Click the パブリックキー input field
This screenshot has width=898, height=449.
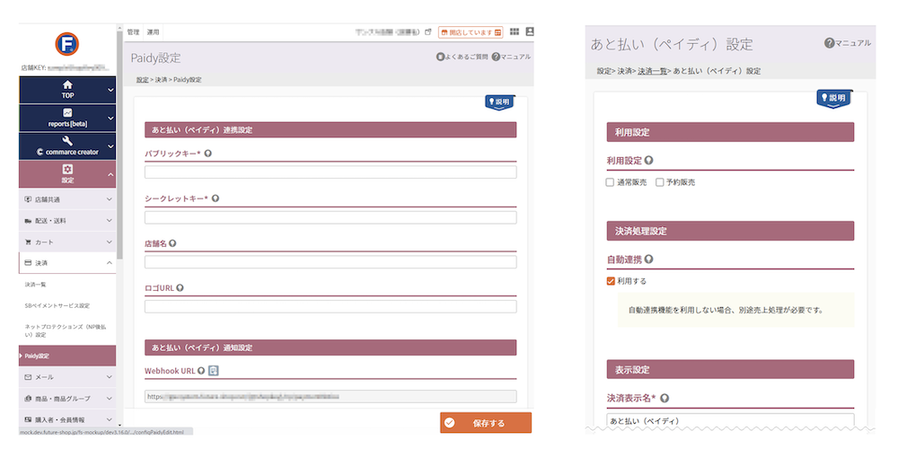(x=330, y=172)
